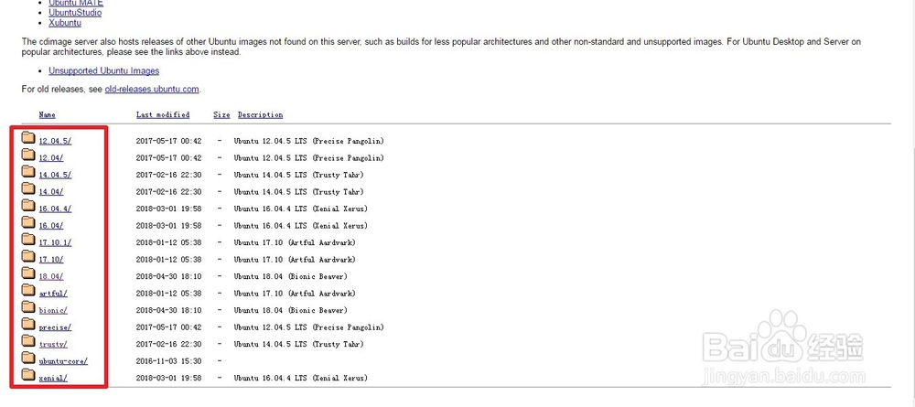915x407 pixels.
Task: Visit old-releases.ubuntu.com link
Action: [x=152, y=90]
